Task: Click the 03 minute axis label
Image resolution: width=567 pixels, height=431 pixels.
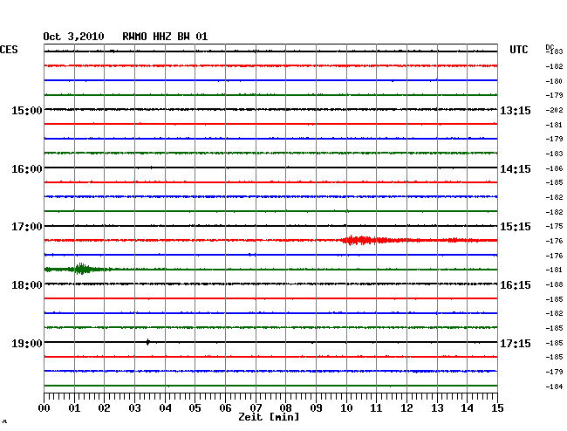Action: click(x=134, y=407)
